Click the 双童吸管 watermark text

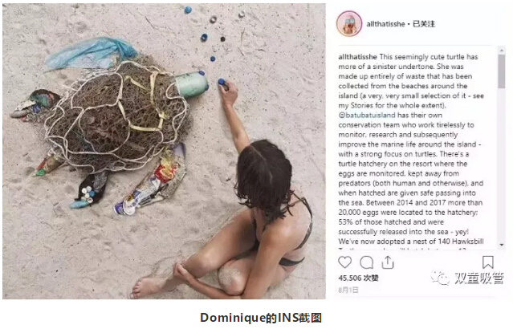click(x=479, y=278)
